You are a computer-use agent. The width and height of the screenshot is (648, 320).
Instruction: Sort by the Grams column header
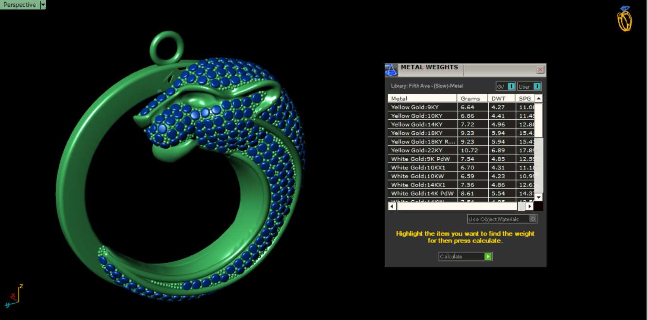coord(472,99)
